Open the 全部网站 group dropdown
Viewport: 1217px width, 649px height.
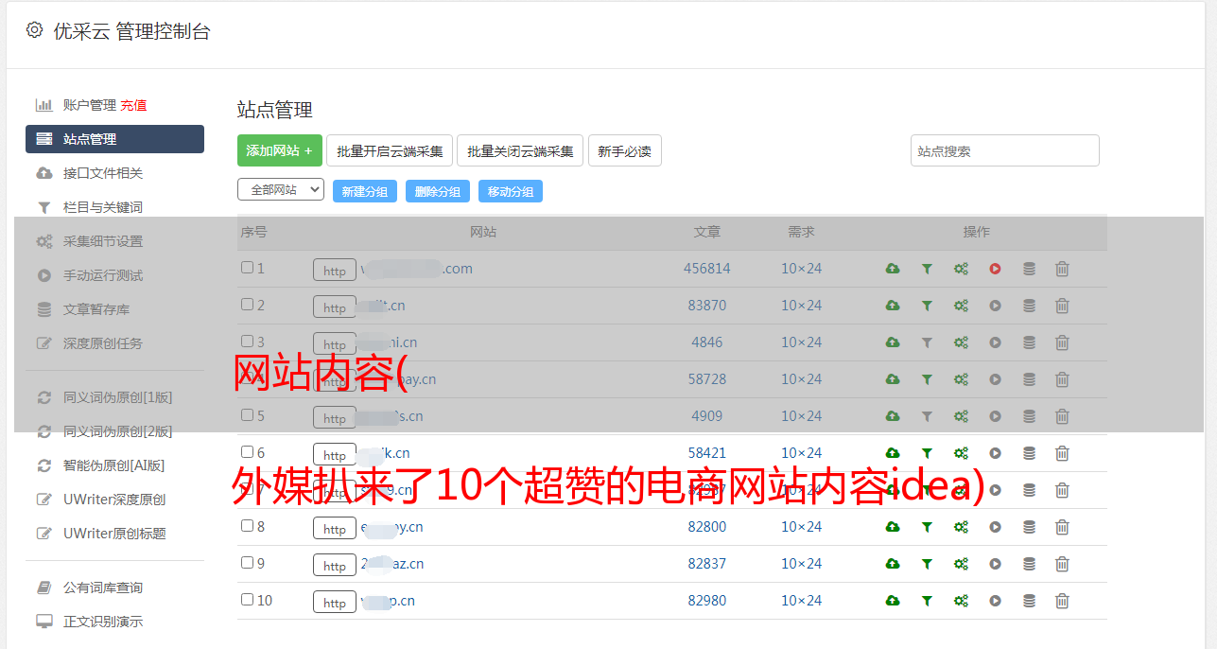(x=281, y=190)
